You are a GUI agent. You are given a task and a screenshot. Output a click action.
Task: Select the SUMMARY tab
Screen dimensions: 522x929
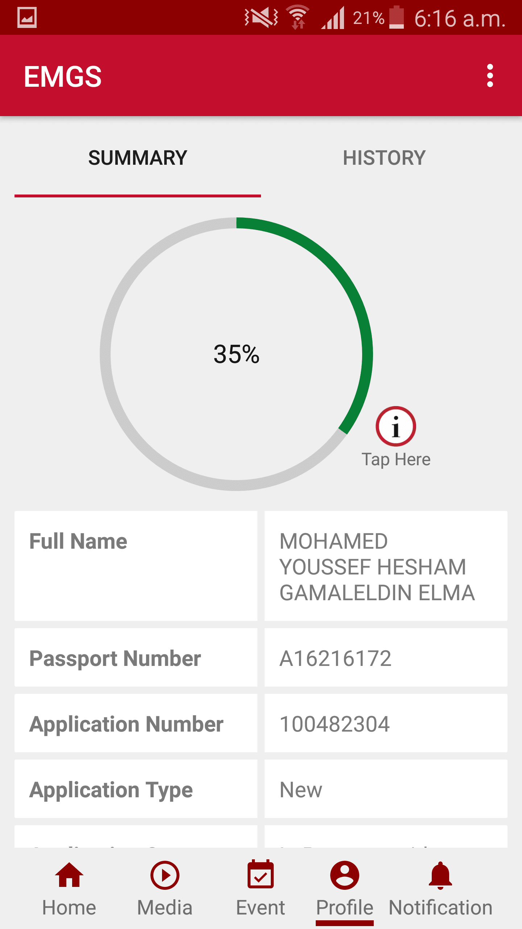pos(138,158)
